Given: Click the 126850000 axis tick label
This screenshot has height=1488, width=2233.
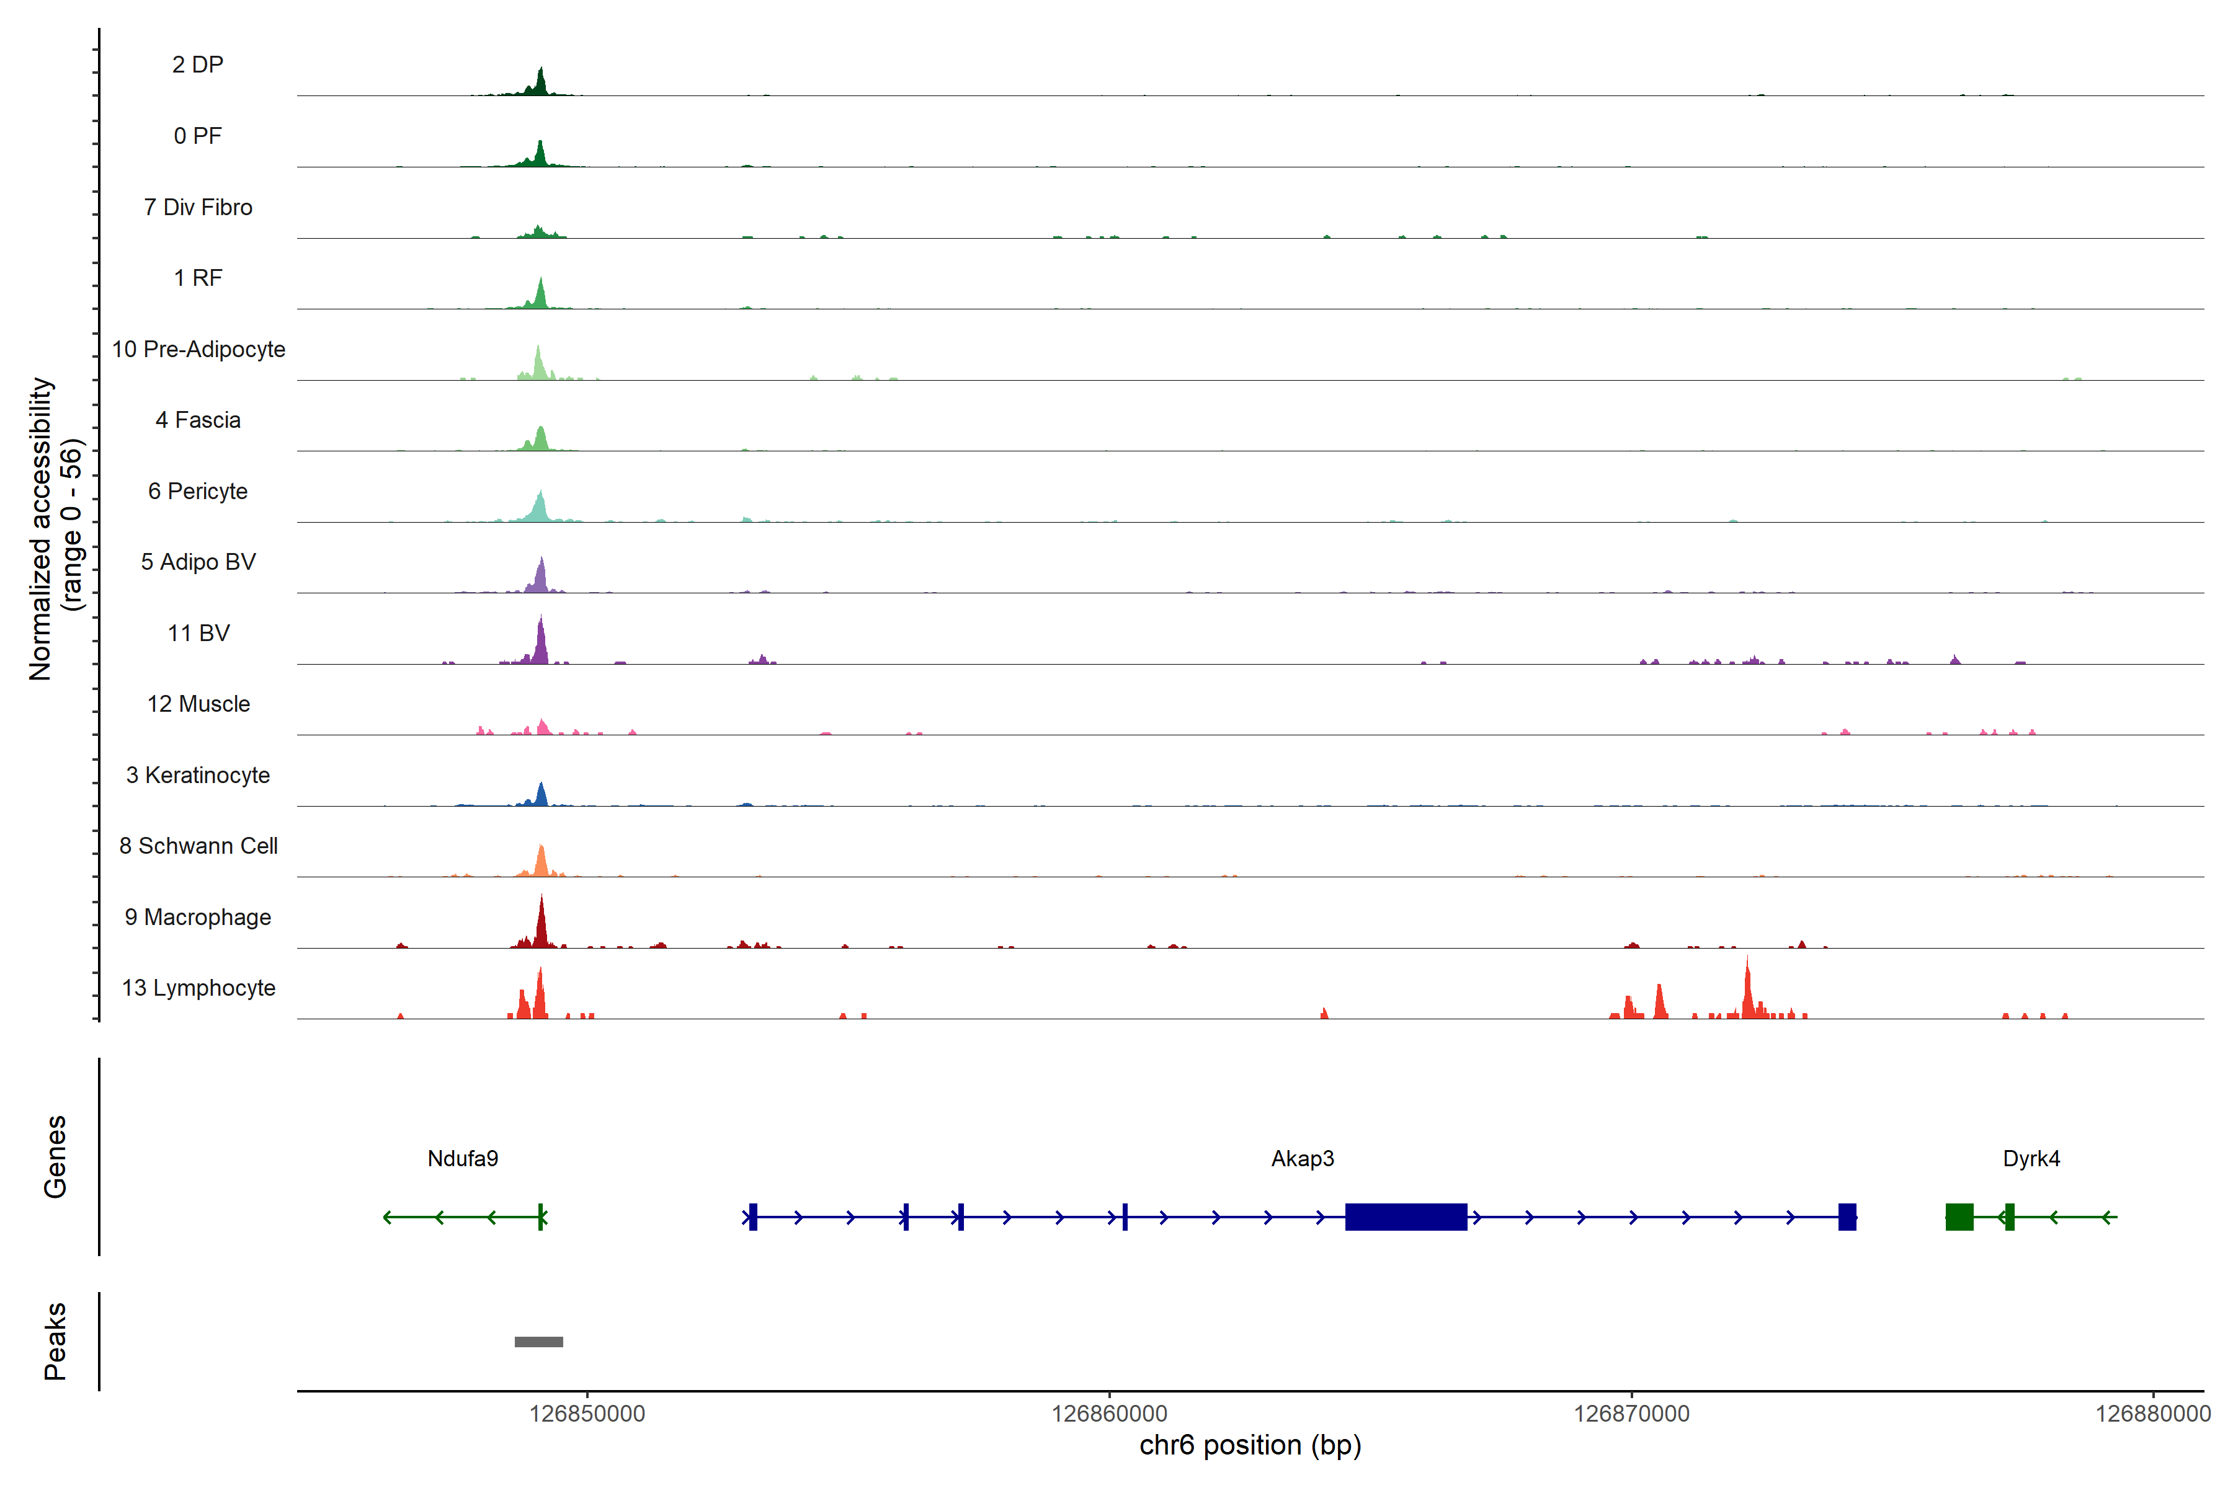Looking at the screenshot, I should coord(587,1413).
